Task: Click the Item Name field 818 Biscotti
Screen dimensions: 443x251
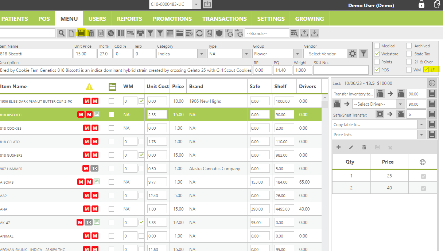Action: tap(36, 54)
